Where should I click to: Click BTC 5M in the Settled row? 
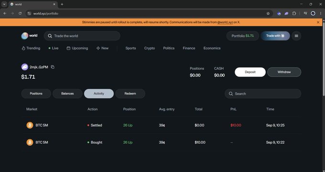(42, 125)
